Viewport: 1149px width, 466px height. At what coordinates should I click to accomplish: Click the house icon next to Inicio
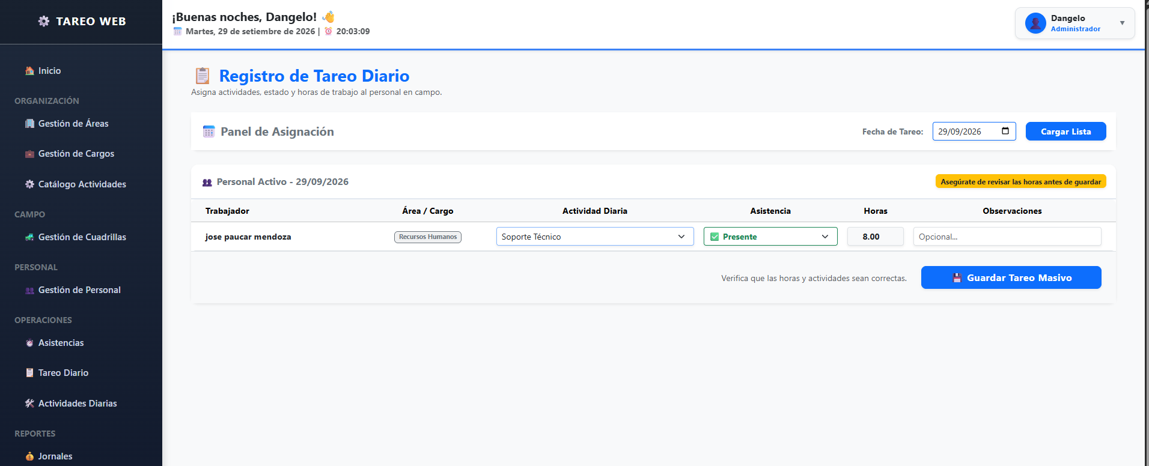29,71
